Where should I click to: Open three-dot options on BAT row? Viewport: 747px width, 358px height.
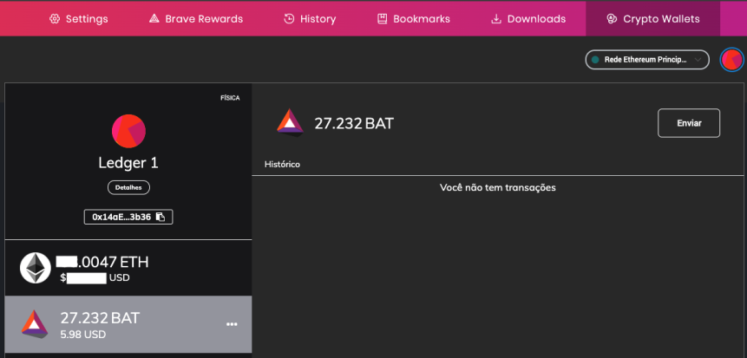pyautogui.click(x=232, y=324)
